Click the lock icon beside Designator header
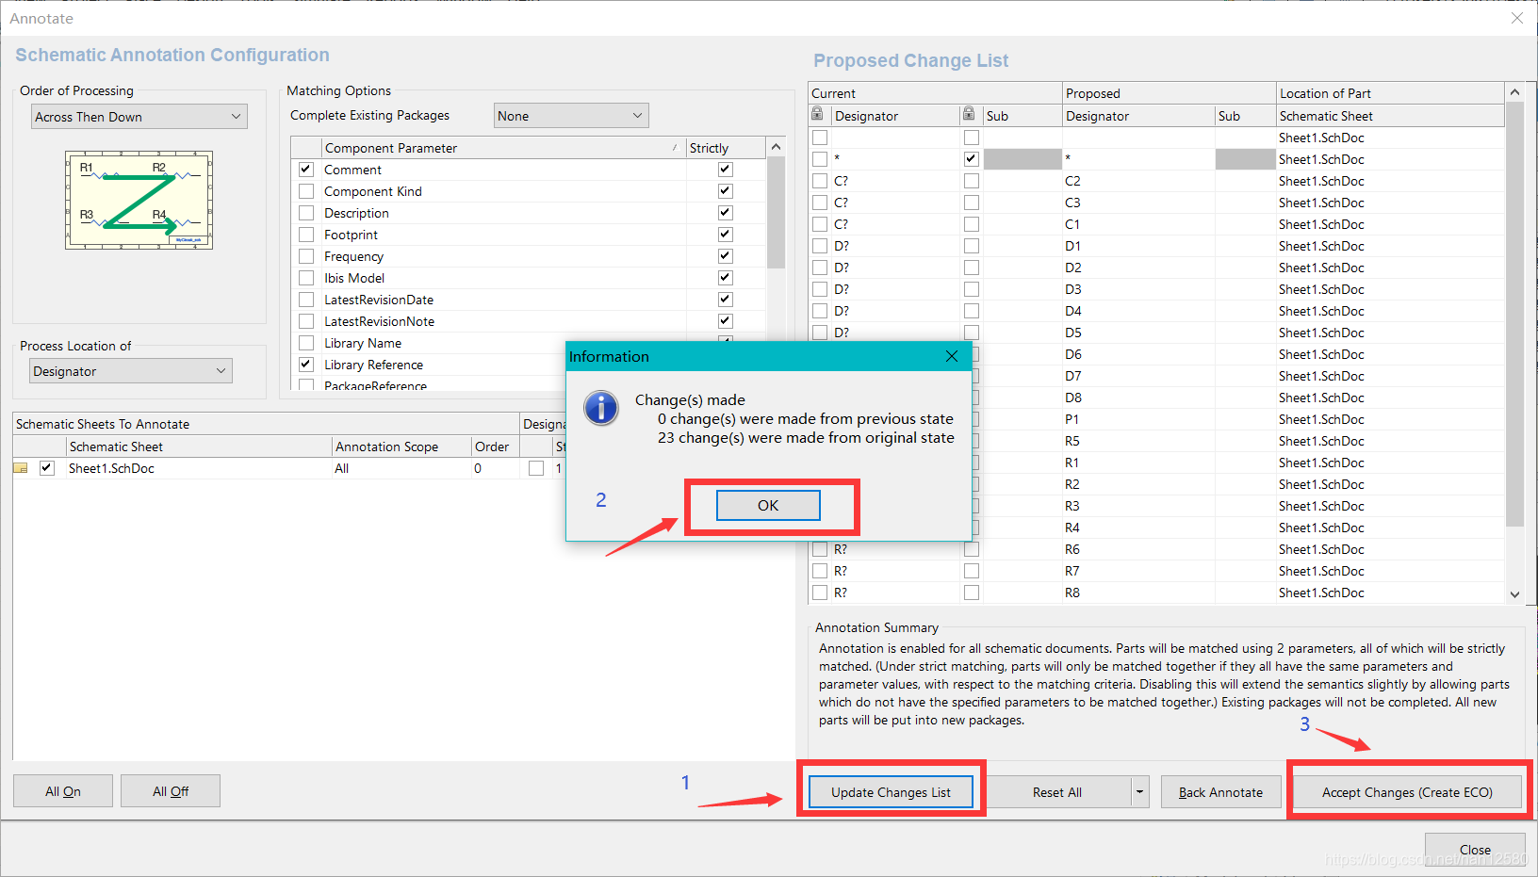Screen dimensions: 1538x877 (x=817, y=115)
